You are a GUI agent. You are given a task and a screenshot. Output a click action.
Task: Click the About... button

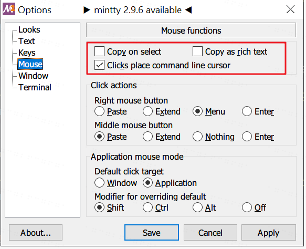(36, 233)
